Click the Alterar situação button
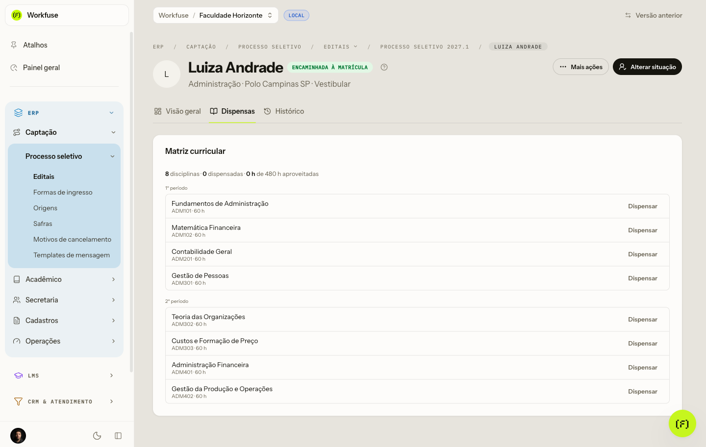 [x=647, y=67]
